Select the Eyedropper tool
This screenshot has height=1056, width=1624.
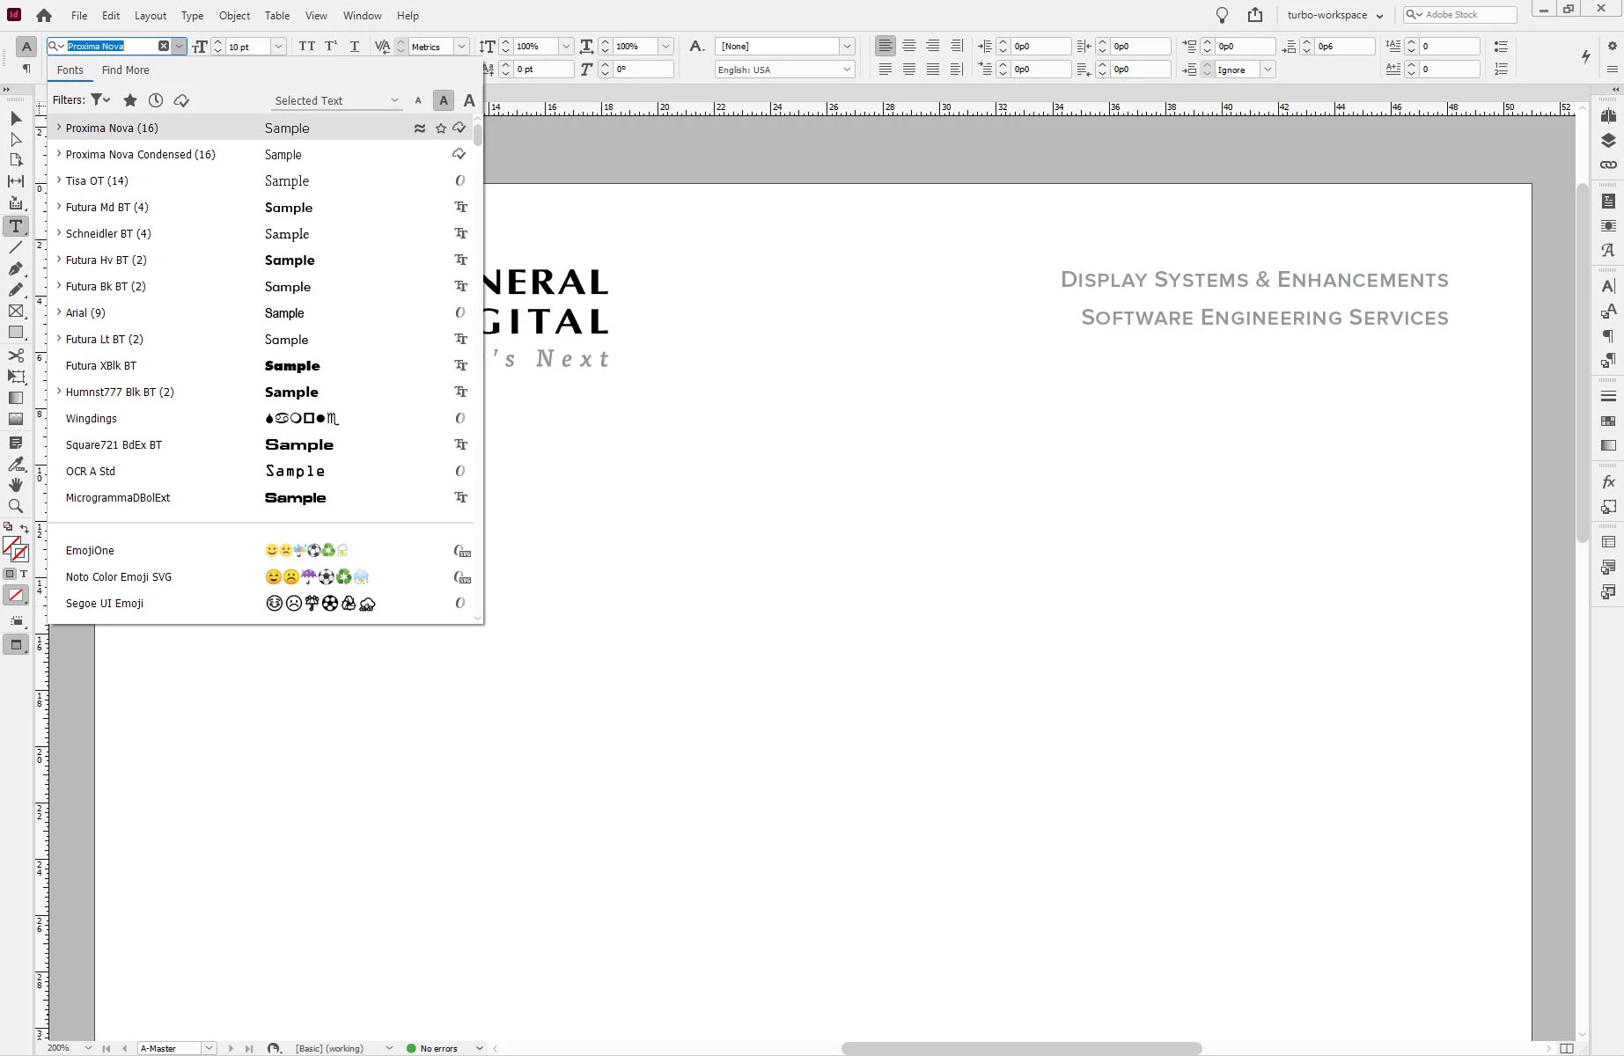coord(16,464)
